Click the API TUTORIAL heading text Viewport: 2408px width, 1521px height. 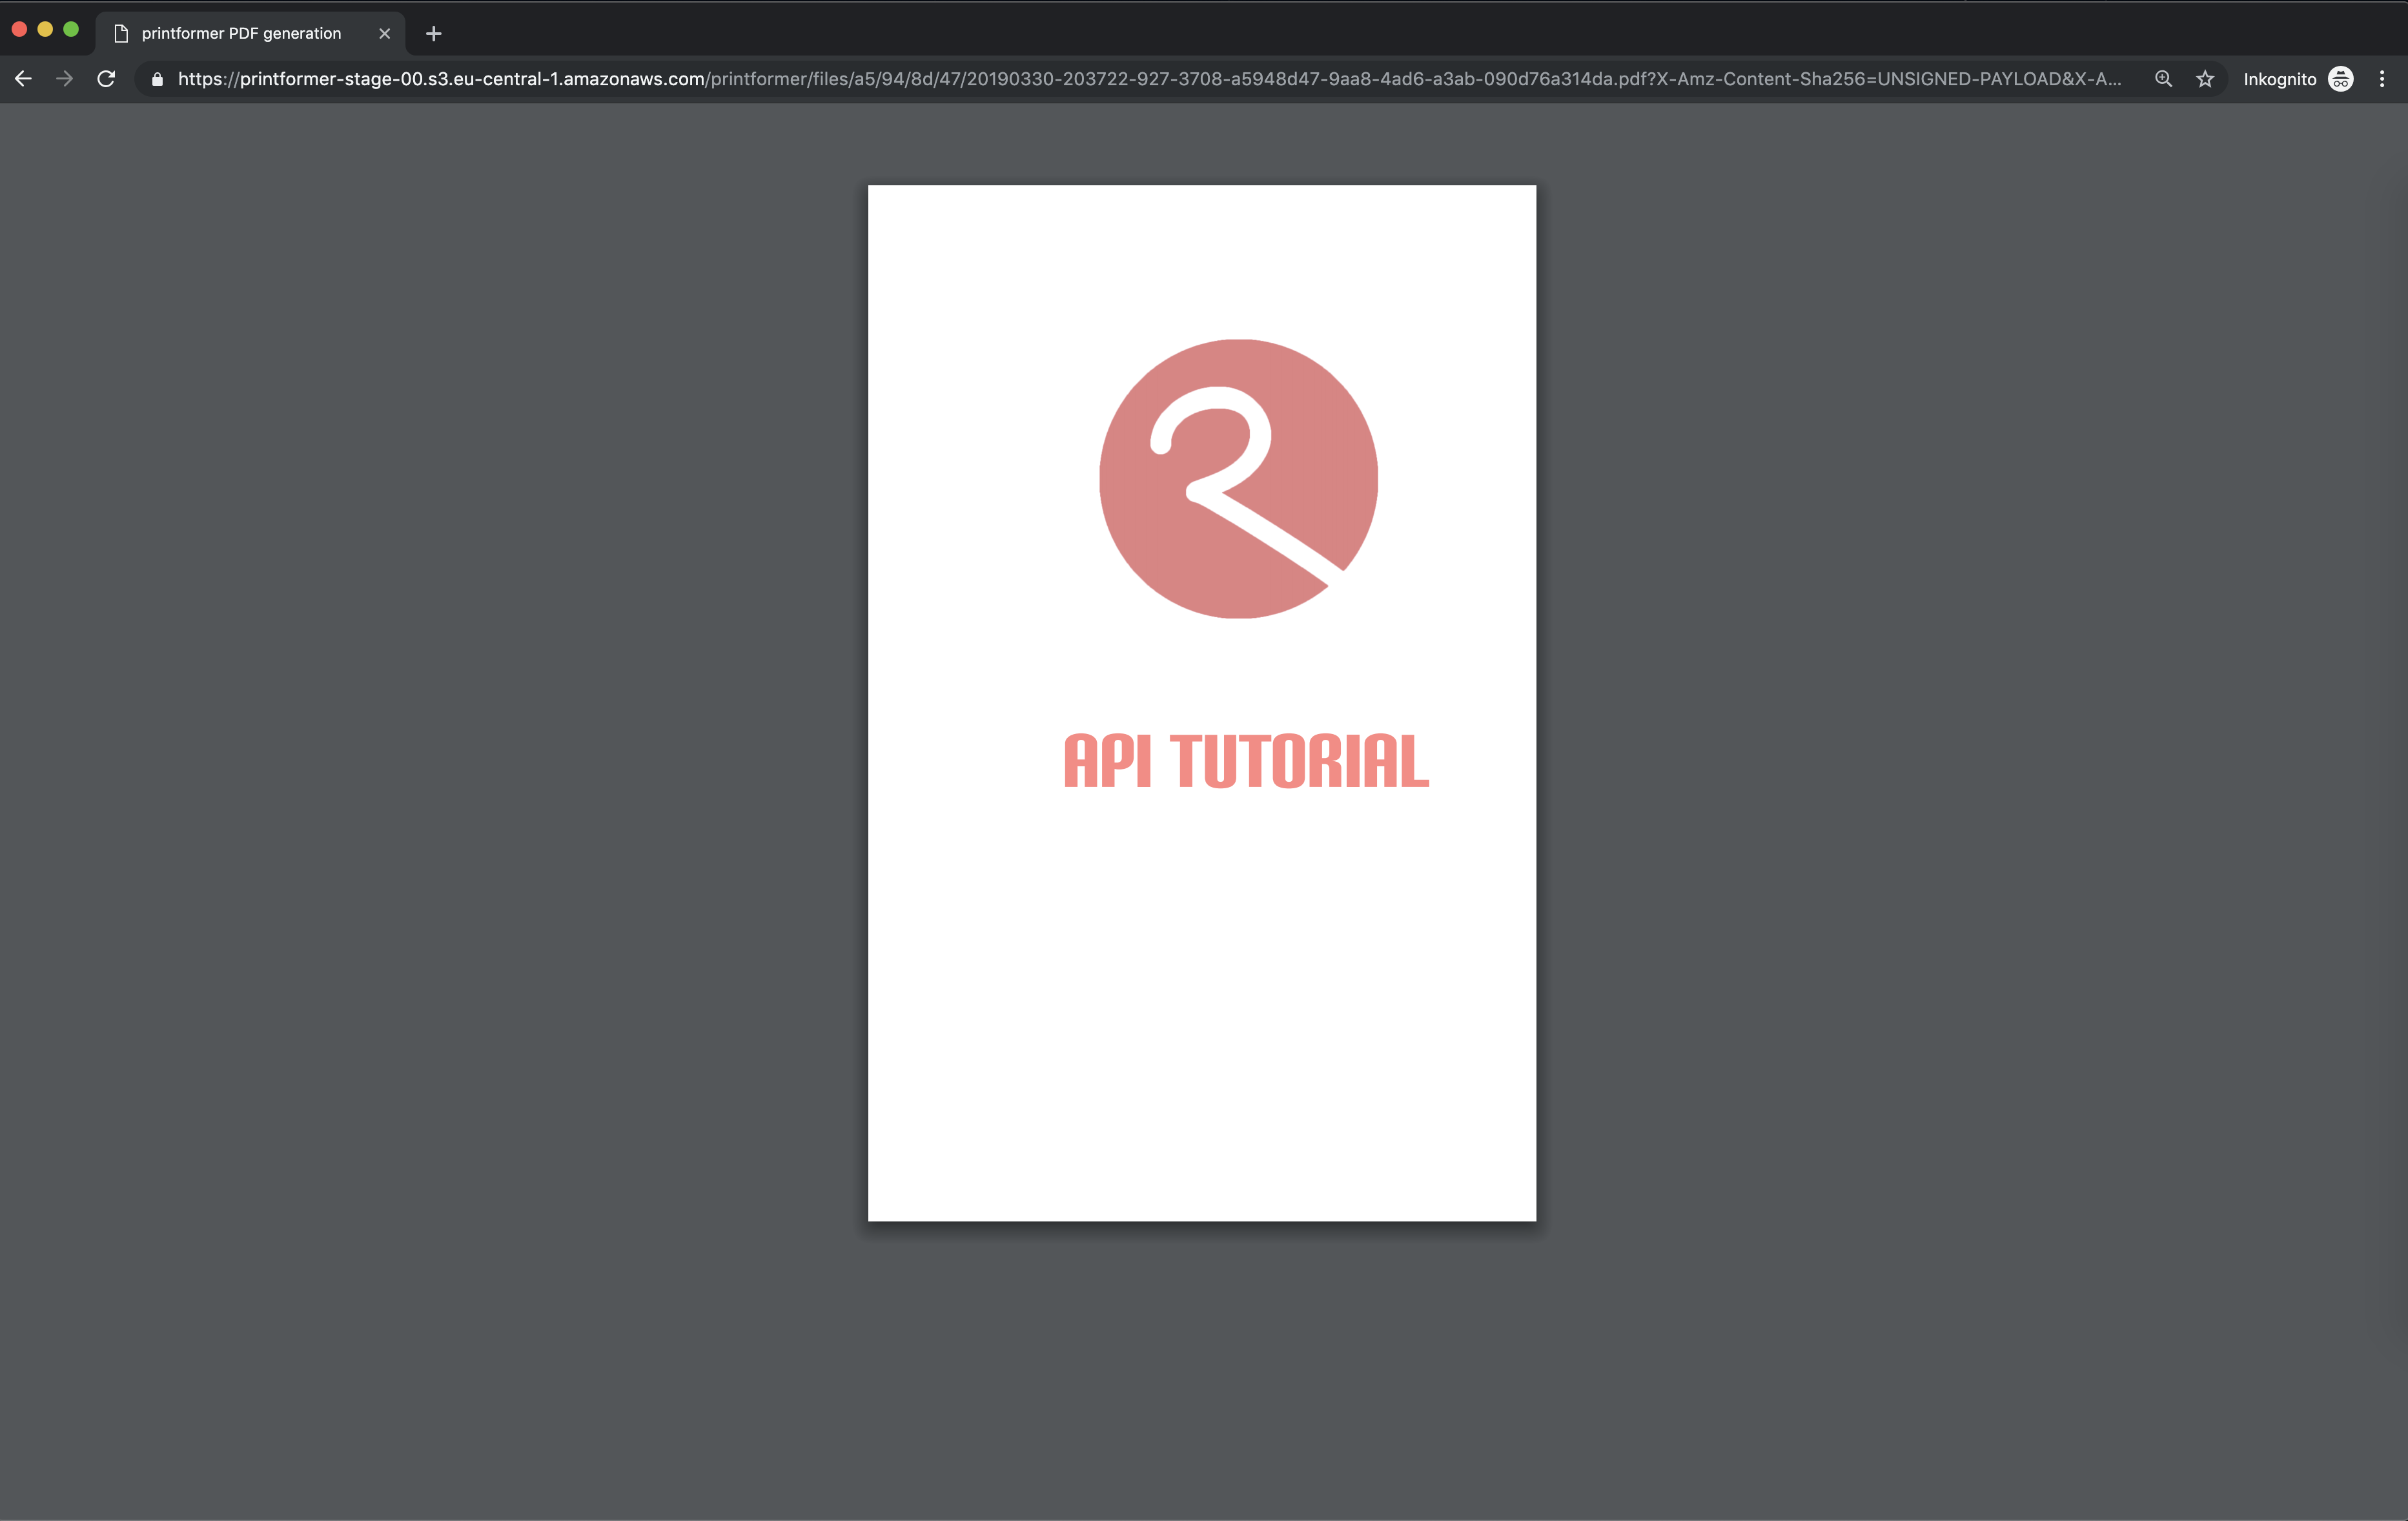pos(1246,761)
